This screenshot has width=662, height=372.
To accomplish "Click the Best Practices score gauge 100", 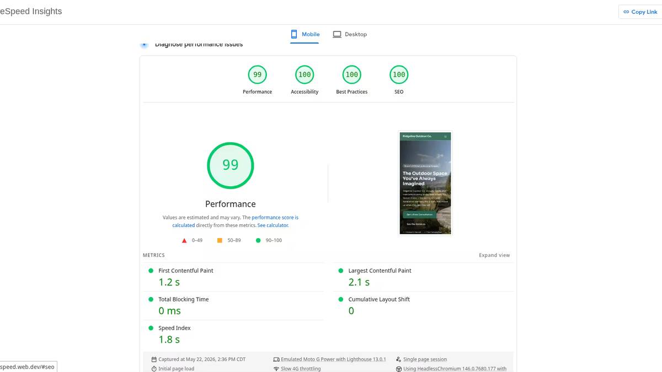I will (x=351, y=74).
